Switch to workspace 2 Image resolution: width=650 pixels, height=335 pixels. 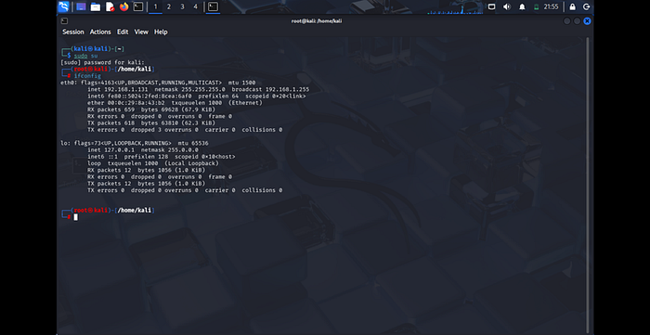click(169, 6)
